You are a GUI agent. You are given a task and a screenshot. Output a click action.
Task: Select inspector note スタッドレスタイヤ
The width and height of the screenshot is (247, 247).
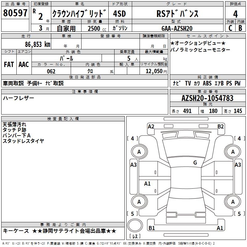(23, 141)
